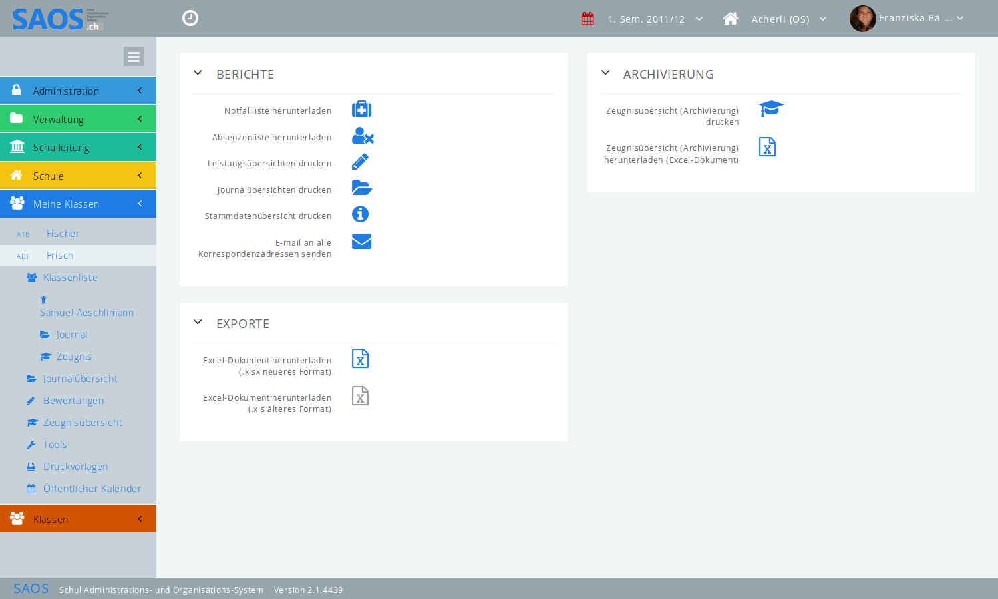
Task: Click Version 2.1.4439 in footer
Action: pos(308,590)
